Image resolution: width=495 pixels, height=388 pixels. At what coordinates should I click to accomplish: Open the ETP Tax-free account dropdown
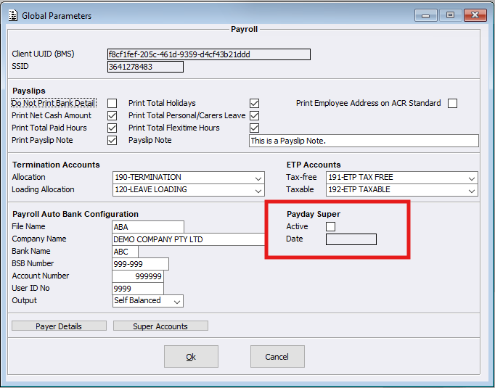[x=472, y=178]
